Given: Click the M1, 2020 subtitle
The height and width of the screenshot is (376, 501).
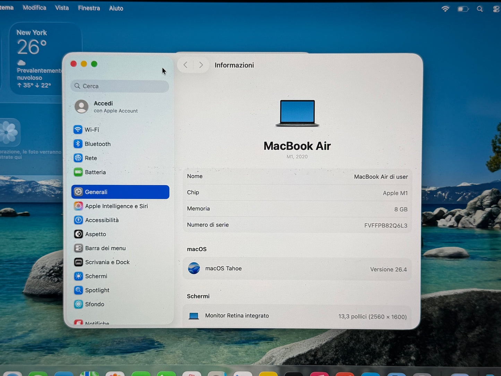Looking at the screenshot, I should (x=297, y=156).
